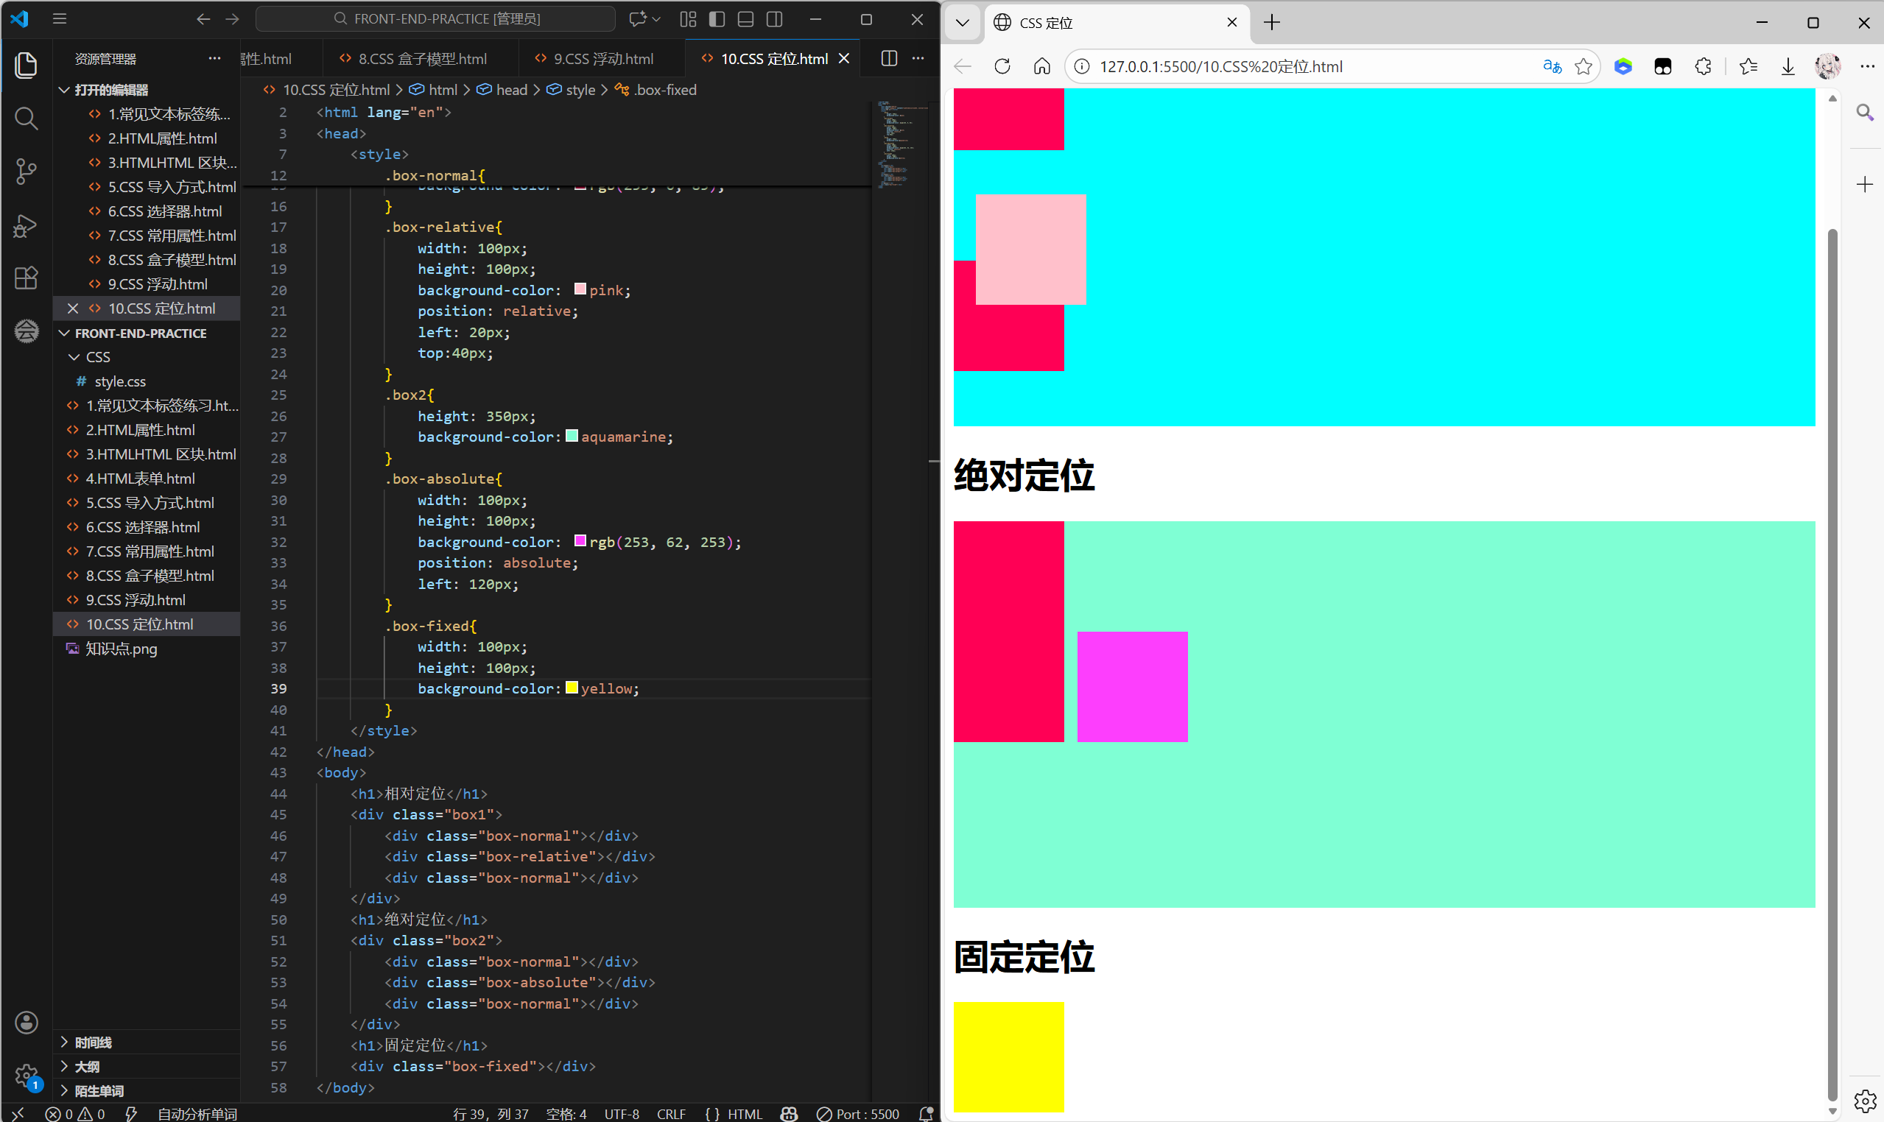
Task: Toggle the bottom panel layout button
Action: tap(746, 19)
